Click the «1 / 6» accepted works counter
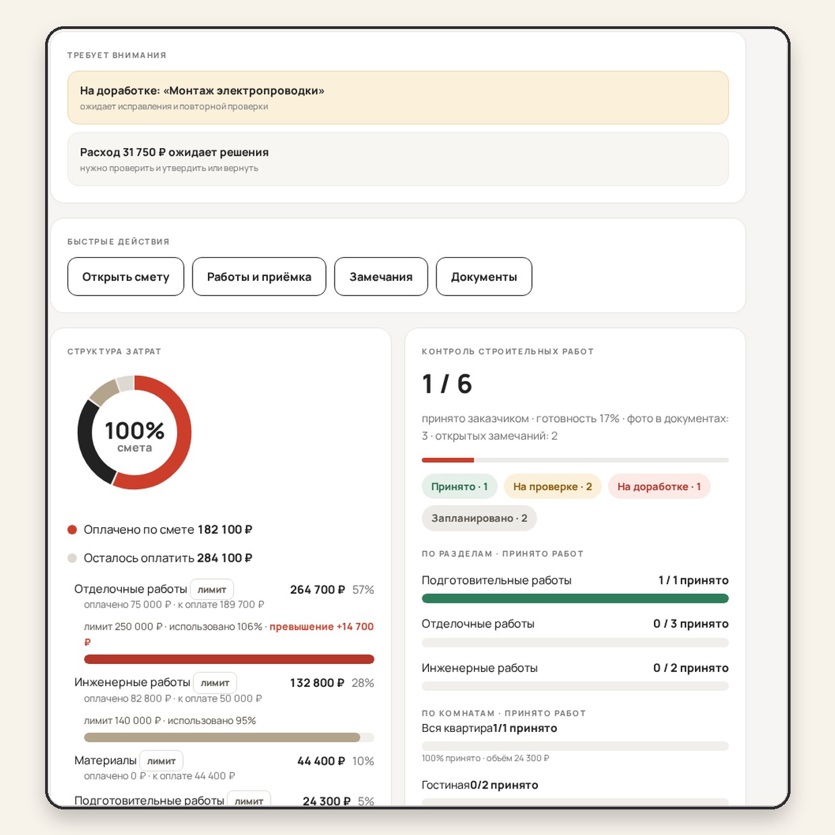835x835 pixels. point(447,384)
